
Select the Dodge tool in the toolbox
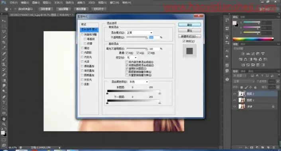pos(4,91)
